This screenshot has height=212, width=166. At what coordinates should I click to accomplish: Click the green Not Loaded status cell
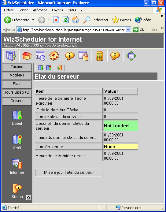point(121,126)
